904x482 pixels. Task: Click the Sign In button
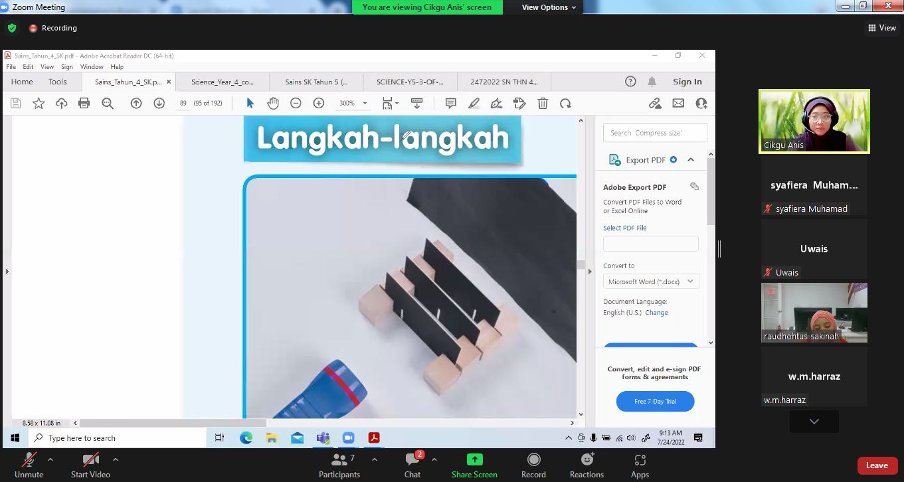(687, 82)
